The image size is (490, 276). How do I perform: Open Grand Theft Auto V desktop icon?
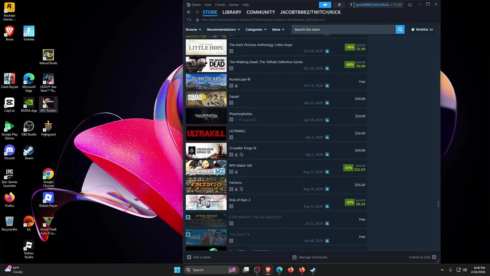48,225
